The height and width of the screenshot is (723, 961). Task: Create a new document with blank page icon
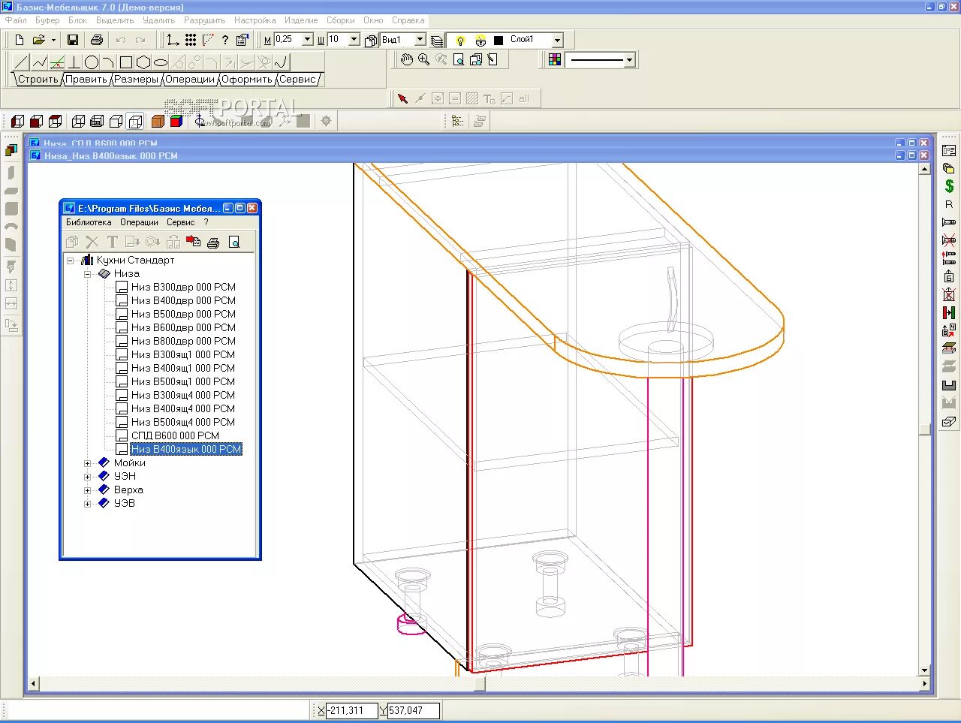[20, 40]
